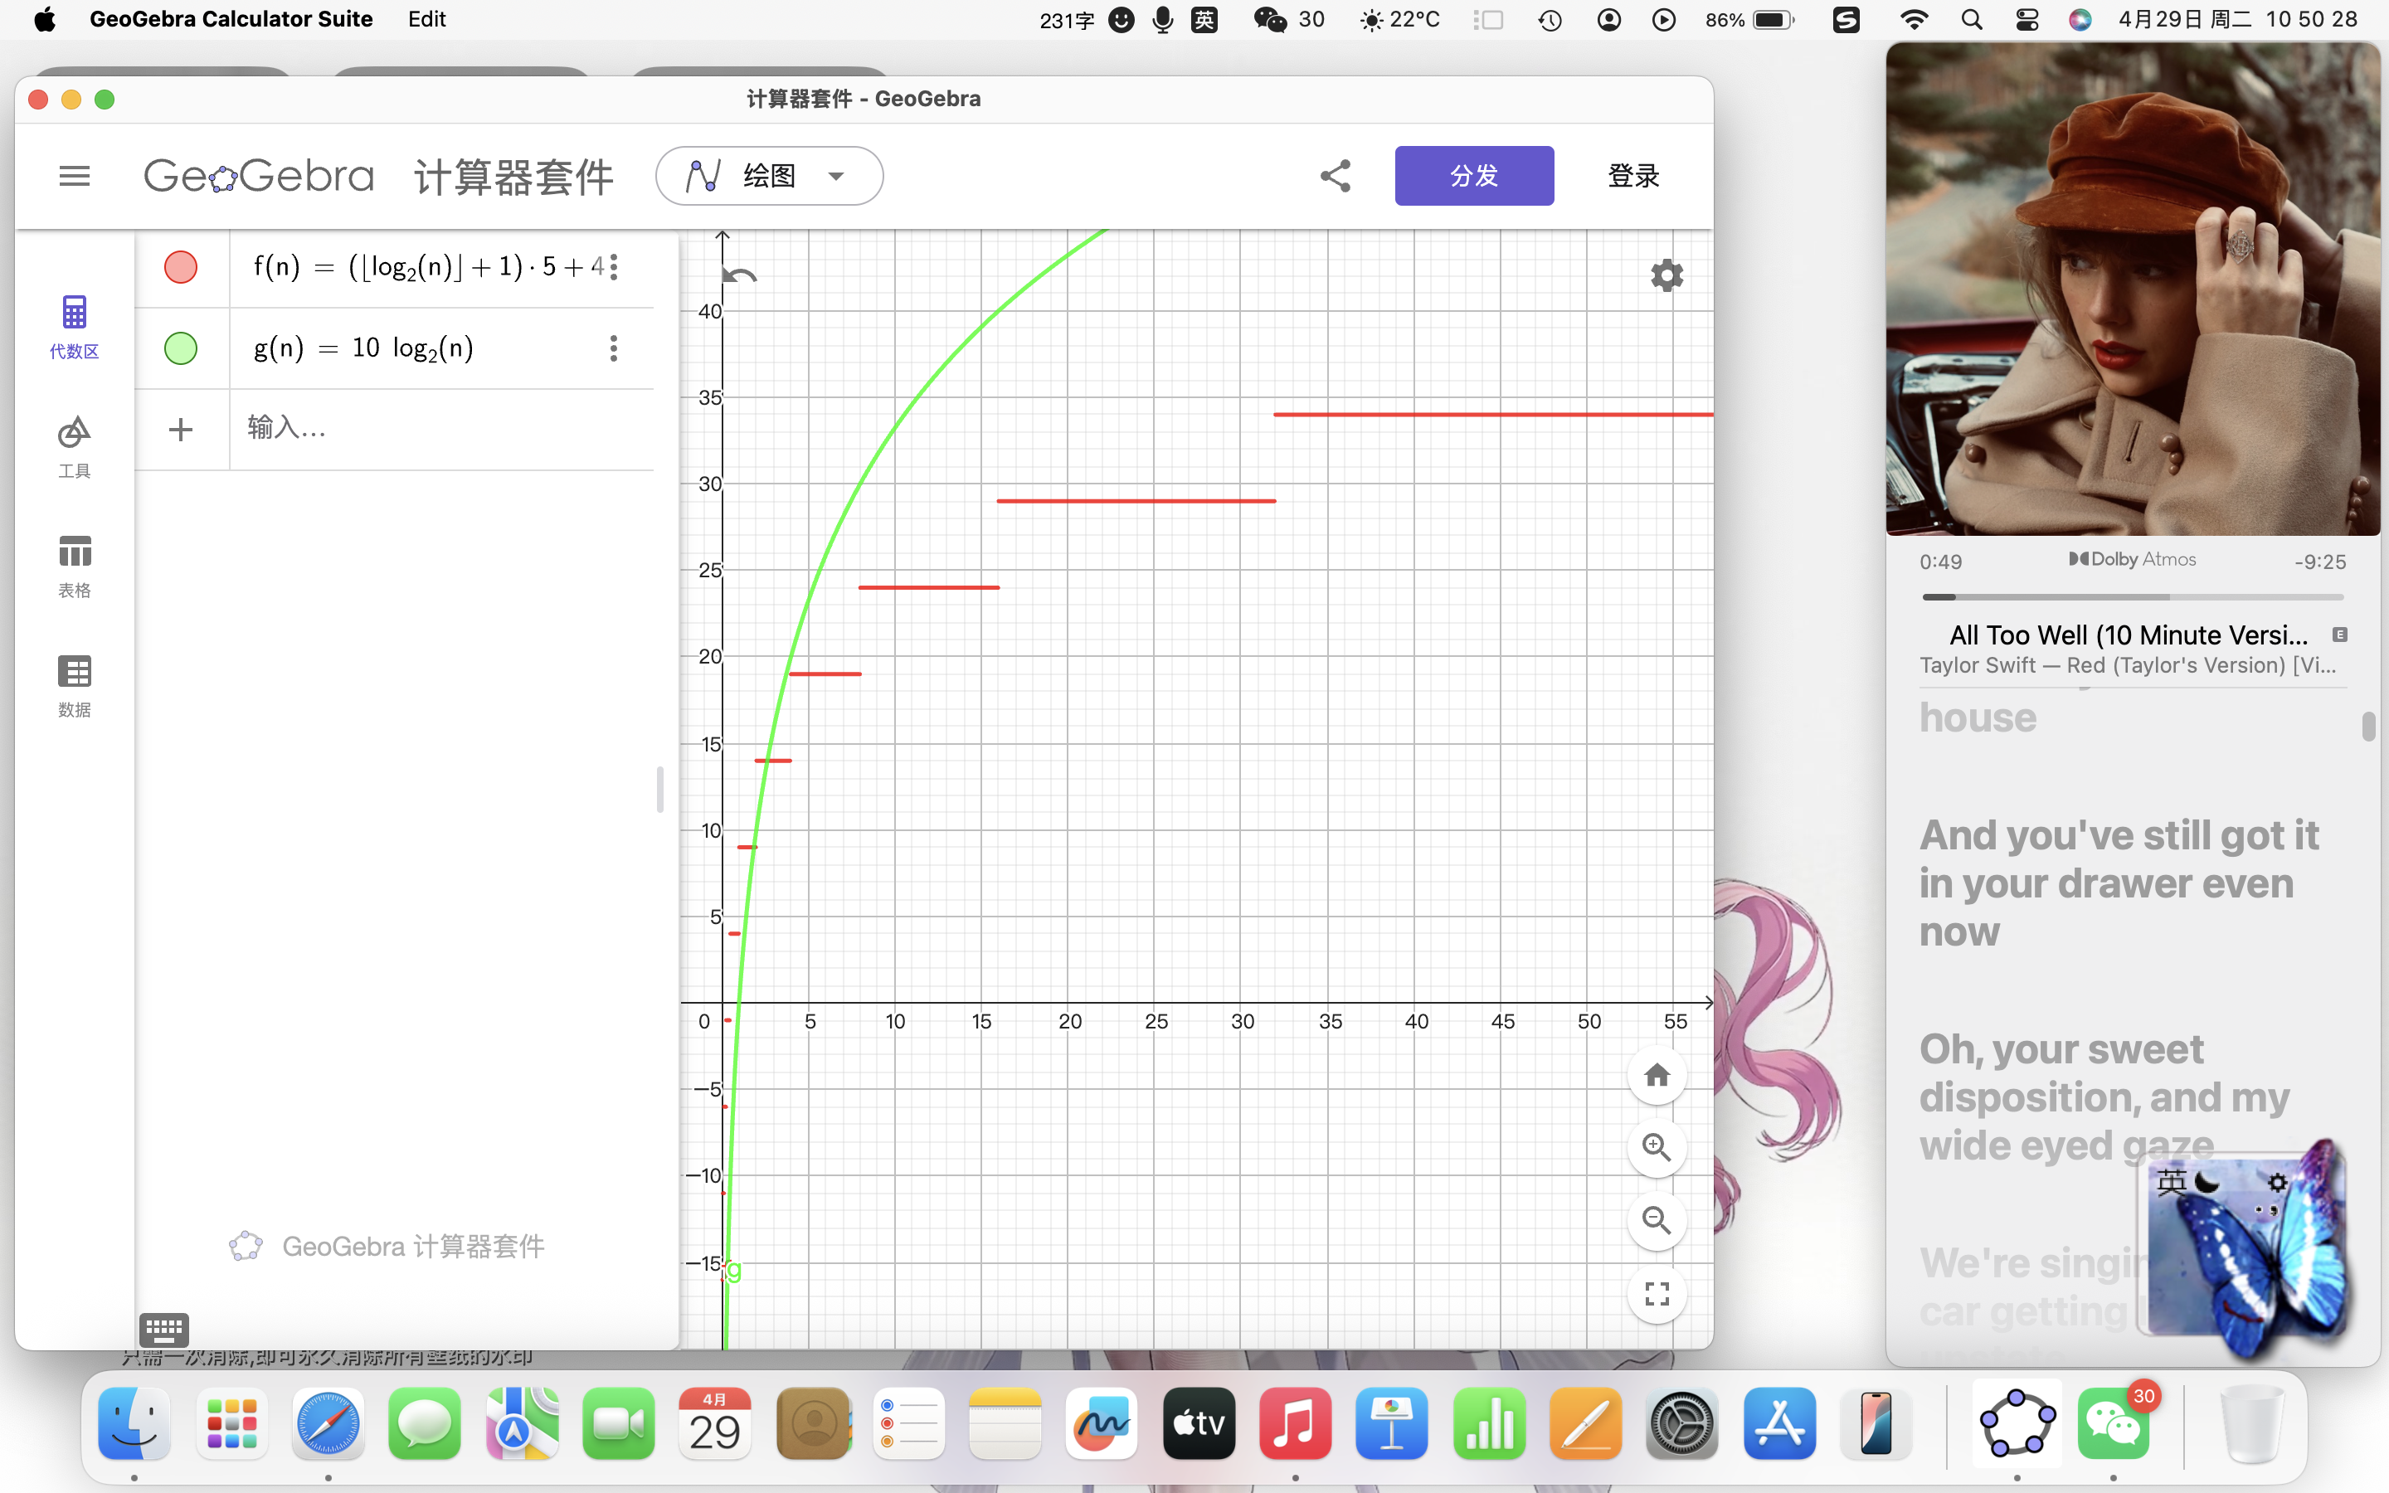Open FaceTime from the Dock
The height and width of the screenshot is (1493, 2389).
[618, 1424]
